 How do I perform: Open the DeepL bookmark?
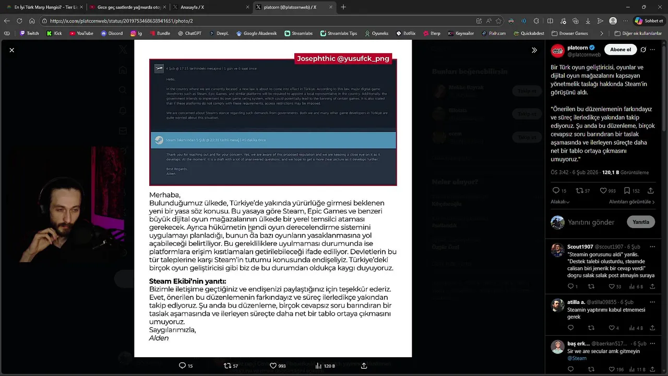219,33
